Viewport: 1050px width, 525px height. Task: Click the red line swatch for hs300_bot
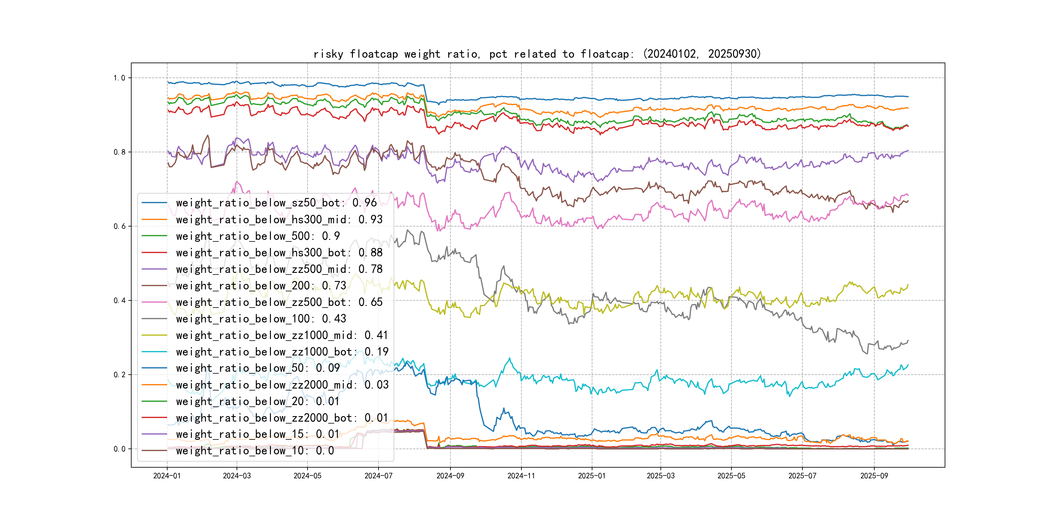pos(154,253)
